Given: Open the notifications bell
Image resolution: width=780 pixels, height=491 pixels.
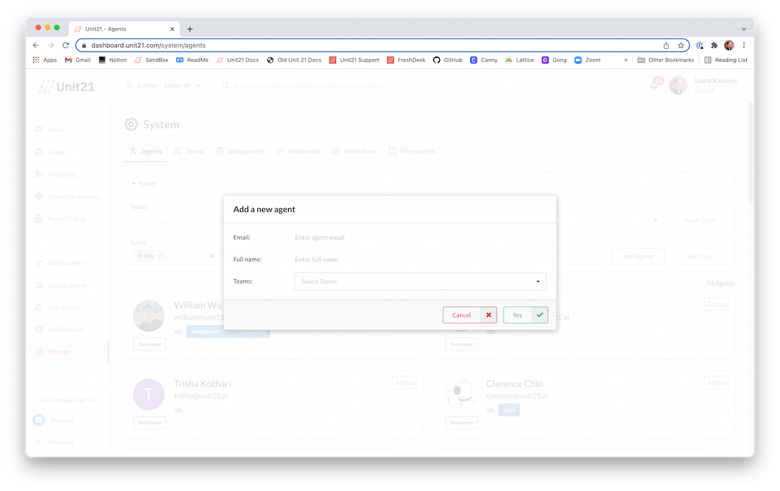Looking at the screenshot, I should [x=655, y=84].
